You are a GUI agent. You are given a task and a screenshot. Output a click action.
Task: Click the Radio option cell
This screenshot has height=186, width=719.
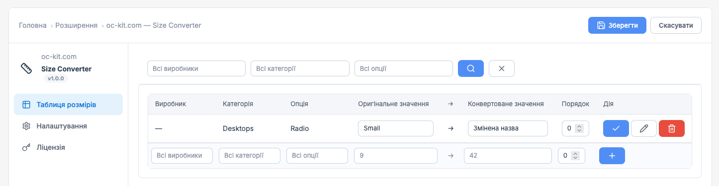pyautogui.click(x=300, y=128)
